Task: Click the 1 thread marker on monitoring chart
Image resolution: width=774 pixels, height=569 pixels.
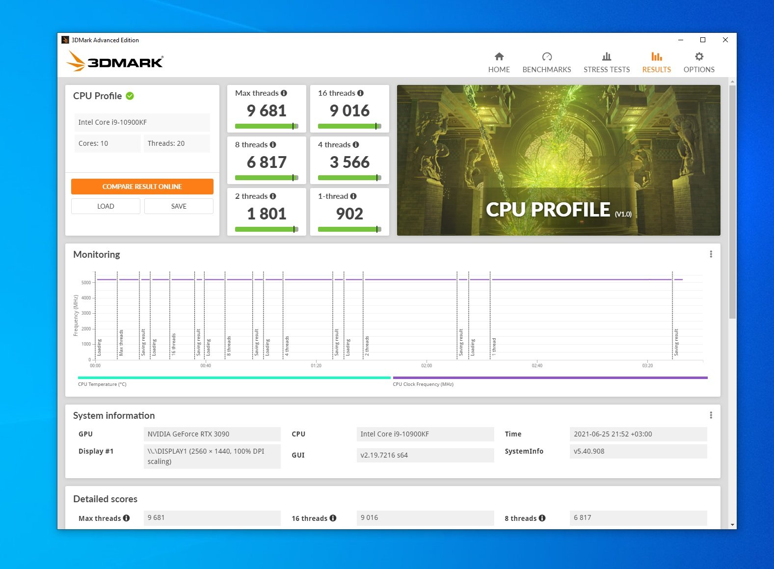Action: [494, 346]
